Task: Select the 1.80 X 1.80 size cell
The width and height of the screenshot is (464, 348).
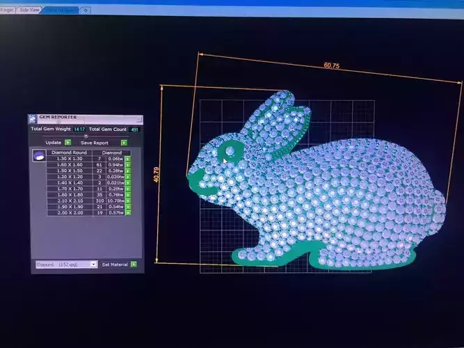Action: (x=70, y=195)
